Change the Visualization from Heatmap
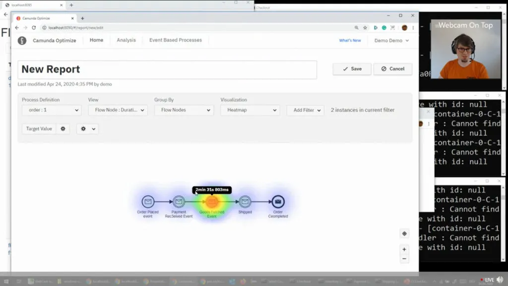This screenshot has width=508, height=286. (x=250, y=110)
